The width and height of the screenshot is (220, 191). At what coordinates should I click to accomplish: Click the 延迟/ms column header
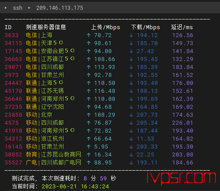tap(182, 27)
